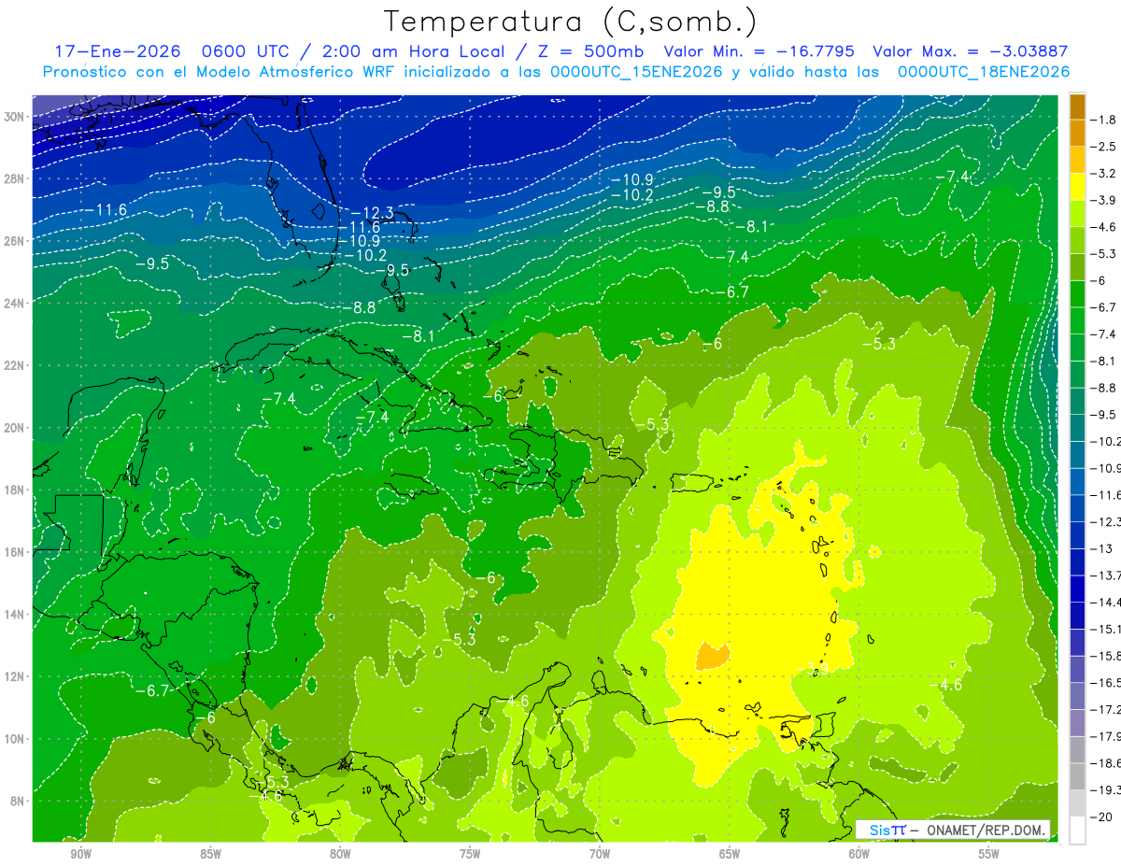The image size is (1121, 866).
Task: Click the dark orange swatch above -1.8
Action: 1077,106
